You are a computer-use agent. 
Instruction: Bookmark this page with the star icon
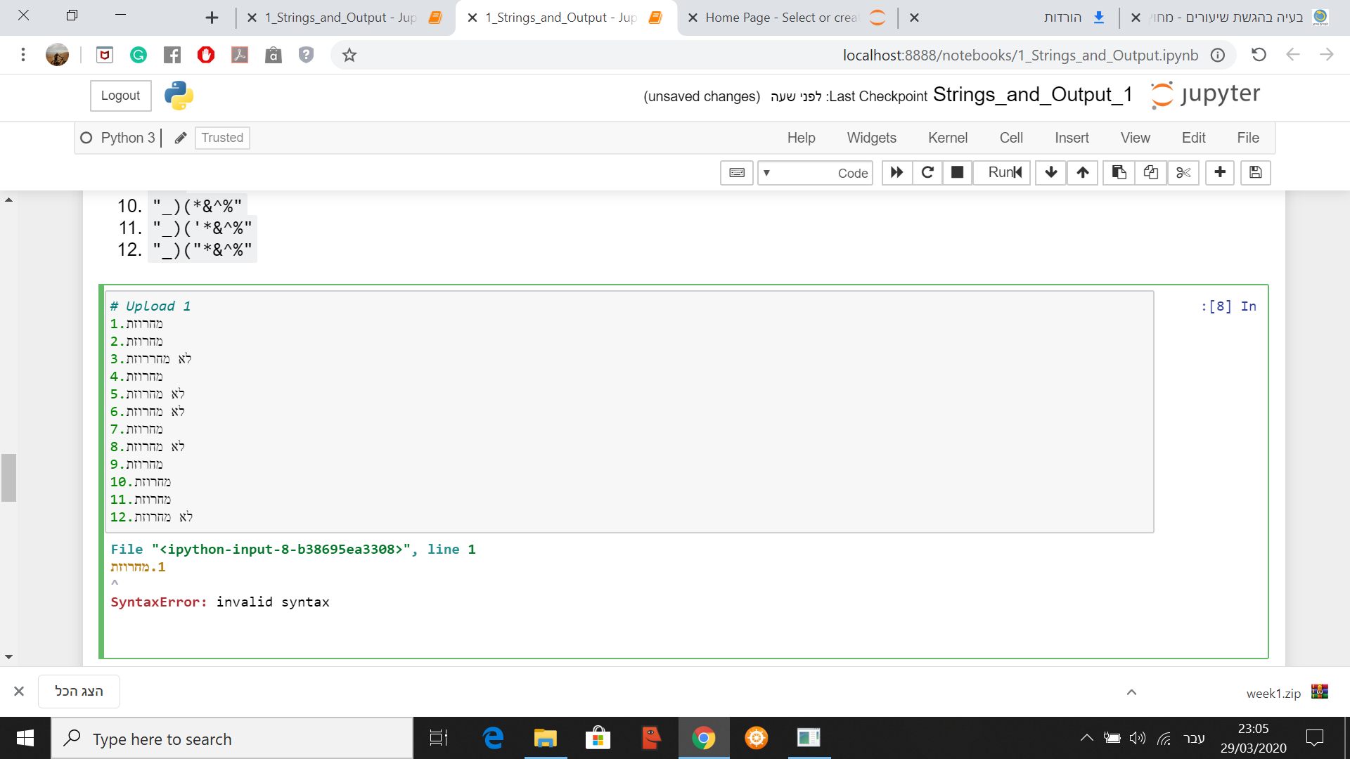(x=349, y=55)
